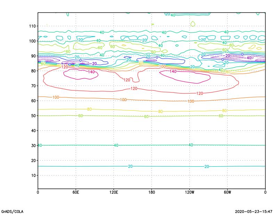
Task: Click the 100 y-axis tick label
Action: pyautogui.click(x=33, y=41)
